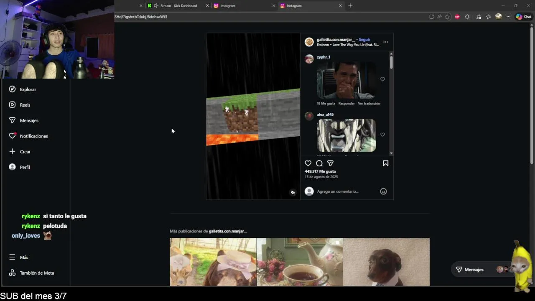Open Notificaciones heart icon
Screen dimensions: 535x301
(12, 136)
